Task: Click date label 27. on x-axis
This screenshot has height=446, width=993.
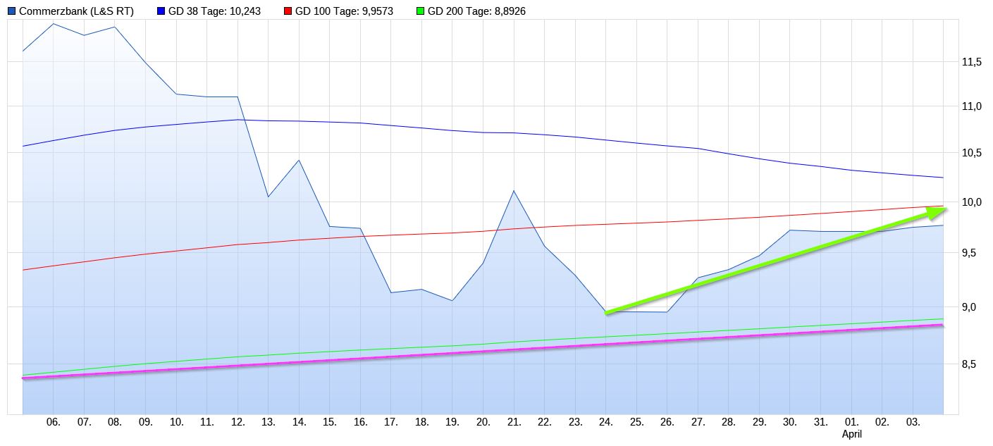Action: (x=698, y=423)
